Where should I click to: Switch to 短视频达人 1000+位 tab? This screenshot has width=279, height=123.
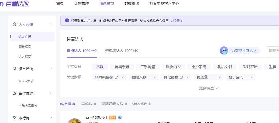122,51
